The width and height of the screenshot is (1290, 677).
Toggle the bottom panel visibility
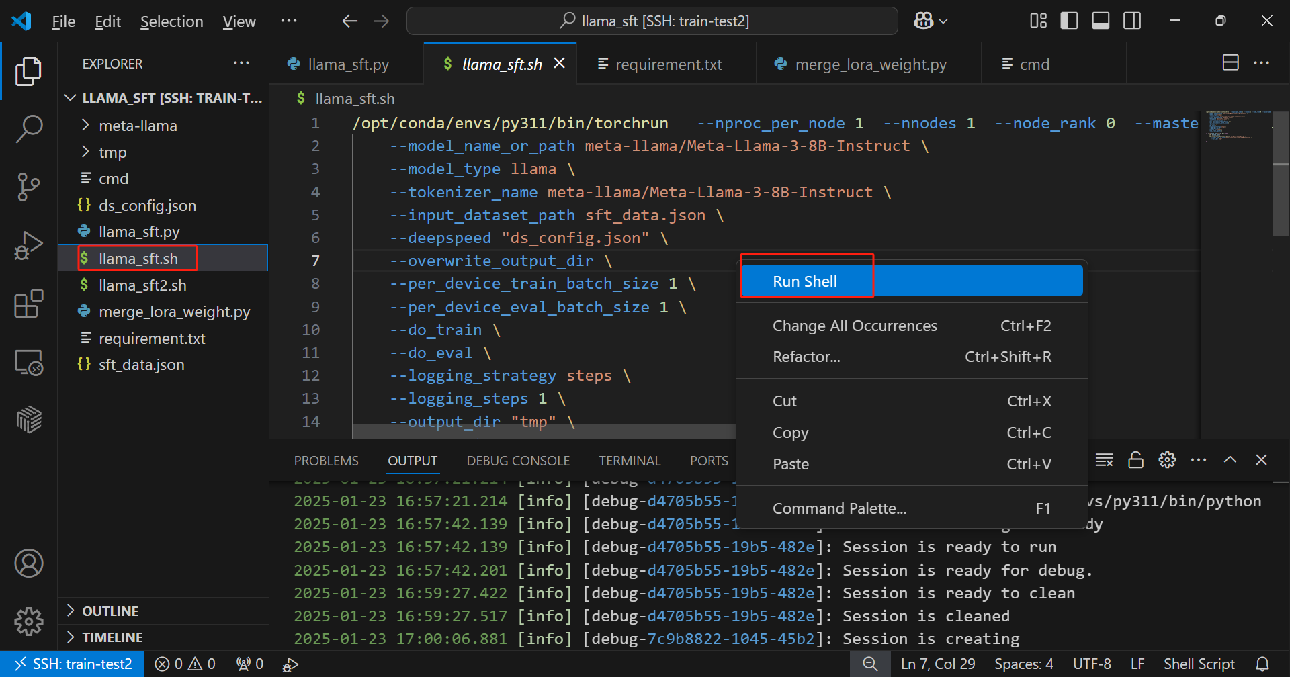1101,21
